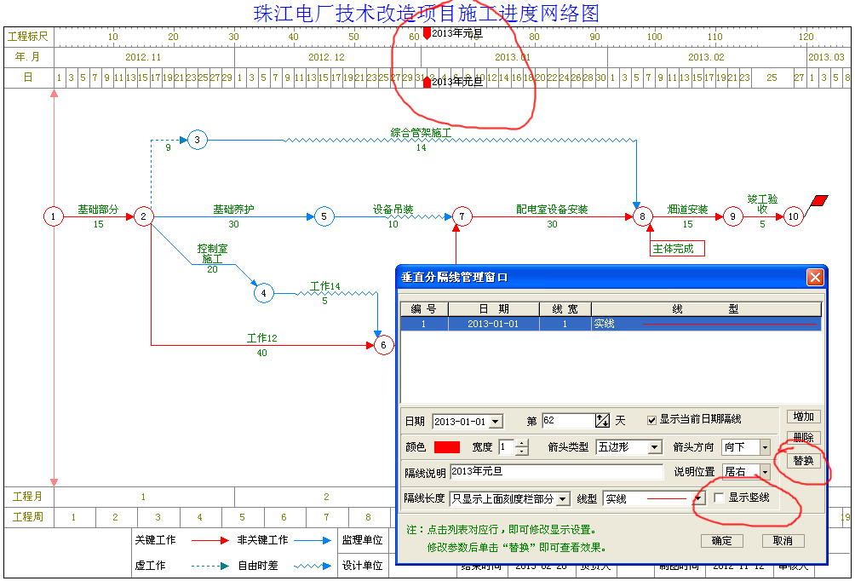Click the 监理单位 cell
Screen dimensions: 855x581
pos(363,540)
